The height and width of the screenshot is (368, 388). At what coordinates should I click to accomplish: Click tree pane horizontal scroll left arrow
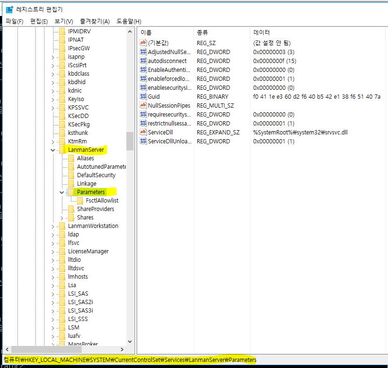click(7, 349)
